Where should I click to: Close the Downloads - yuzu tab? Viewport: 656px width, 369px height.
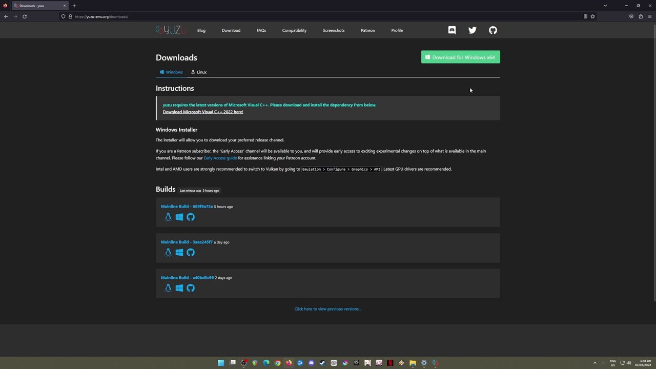pyautogui.click(x=65, y=6)
